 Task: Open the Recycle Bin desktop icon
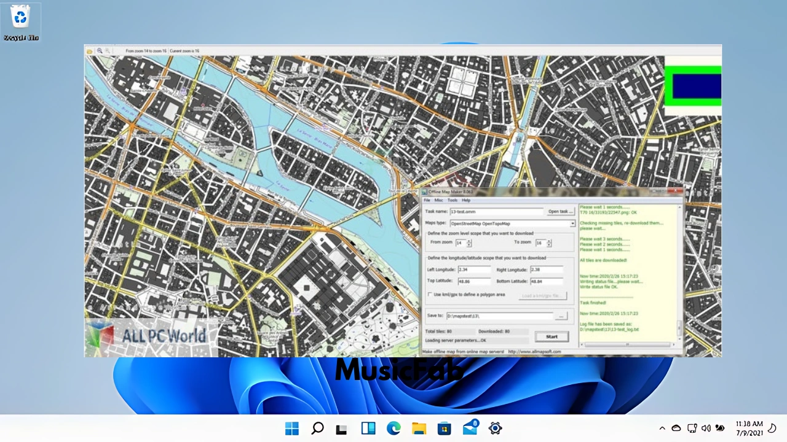[21, 23]
